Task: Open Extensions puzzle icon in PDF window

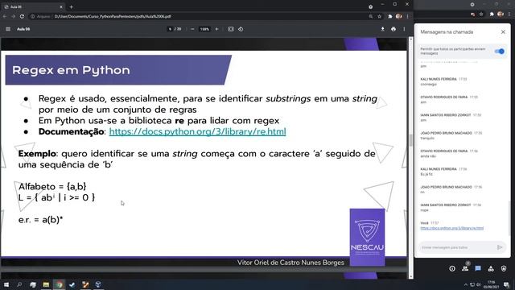Action: pyautogui.click(x=390, y=16)
